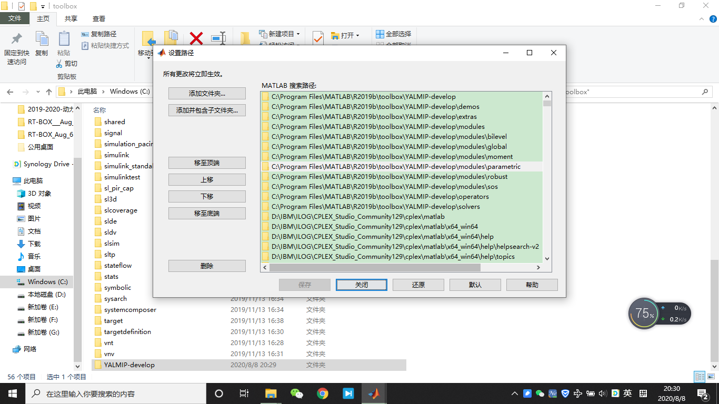Switch to the Home (主页) ribbon tab
Image resolution: width=719 pixels, height=404 pixels.
click(x=43, y=18)
